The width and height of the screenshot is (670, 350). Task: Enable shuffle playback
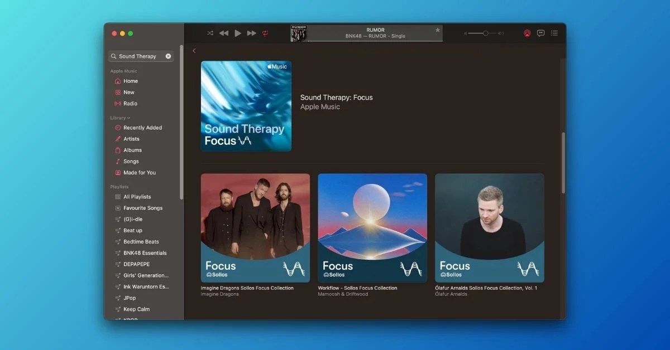pyautogui.click(x=210, y=33)
